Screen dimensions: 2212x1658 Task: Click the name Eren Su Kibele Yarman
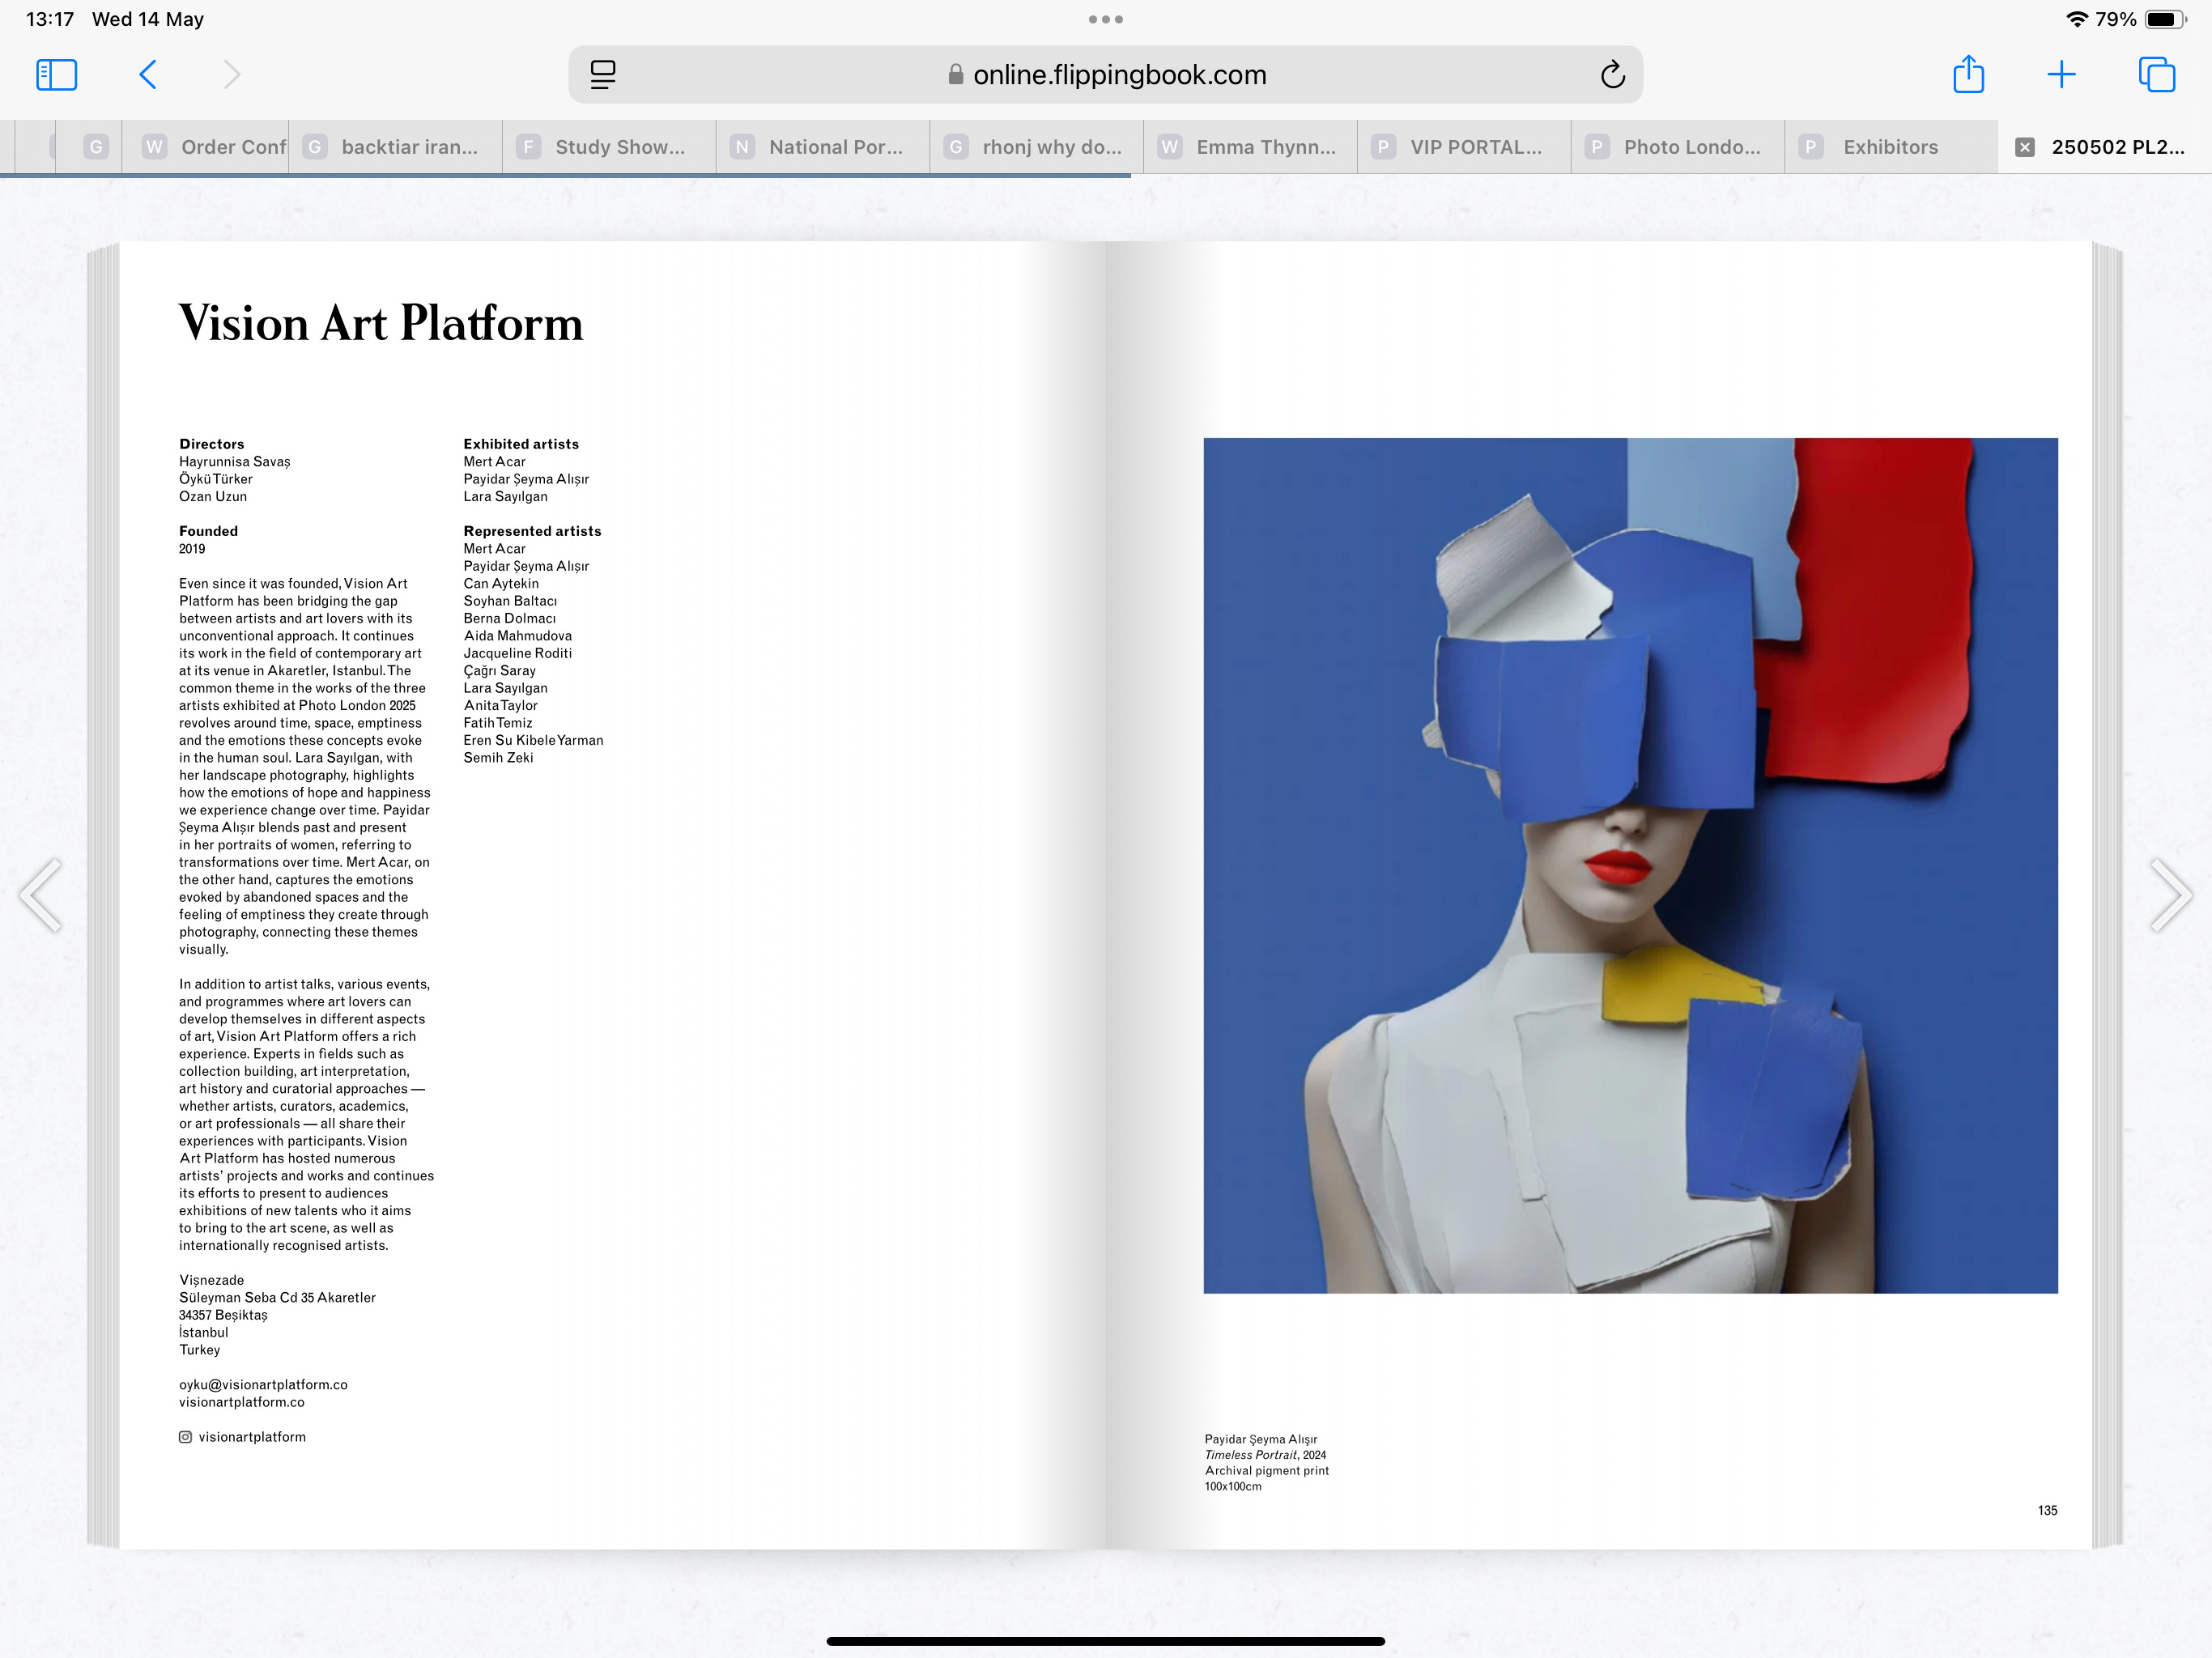click(533, 740)
